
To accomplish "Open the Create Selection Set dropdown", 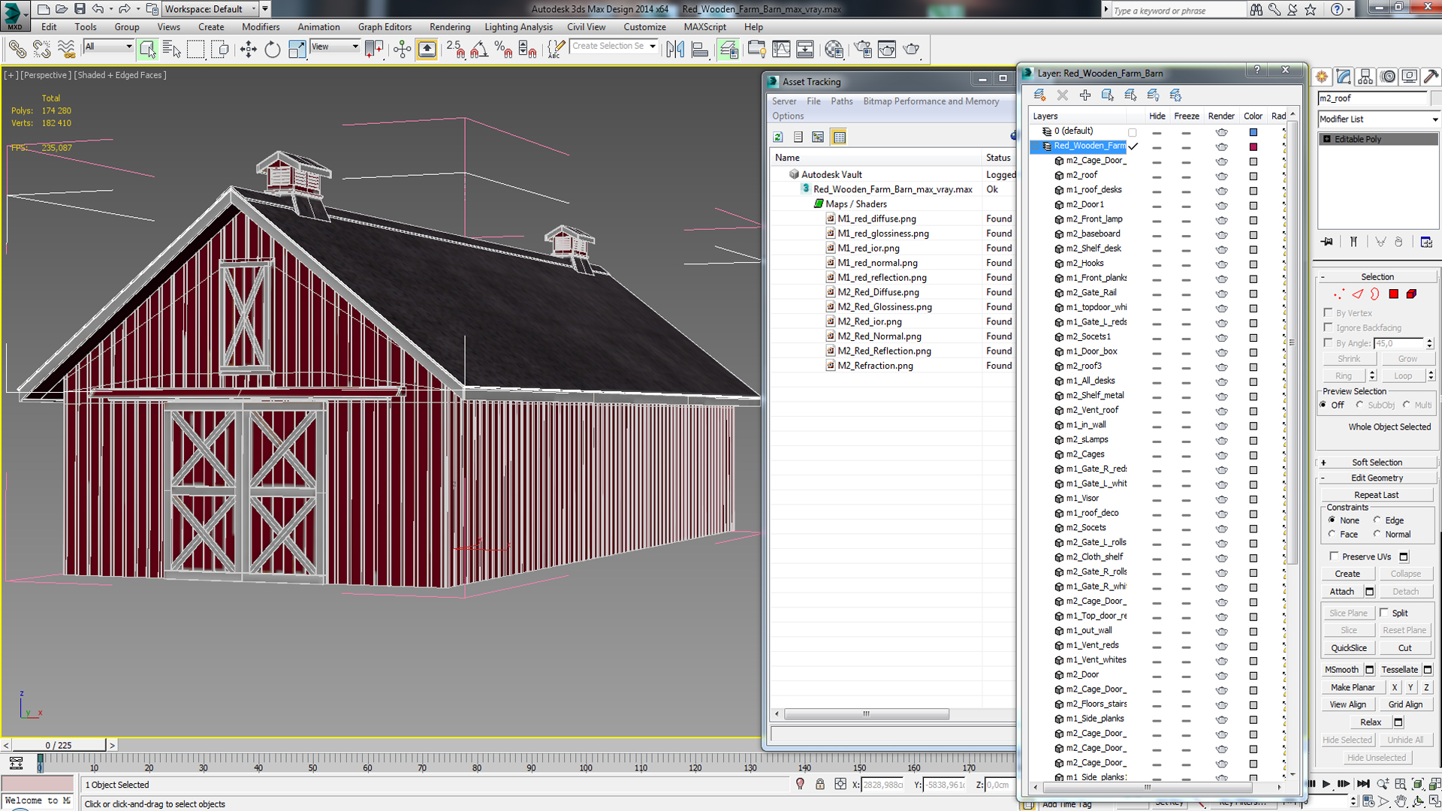I will pos(614,47).
